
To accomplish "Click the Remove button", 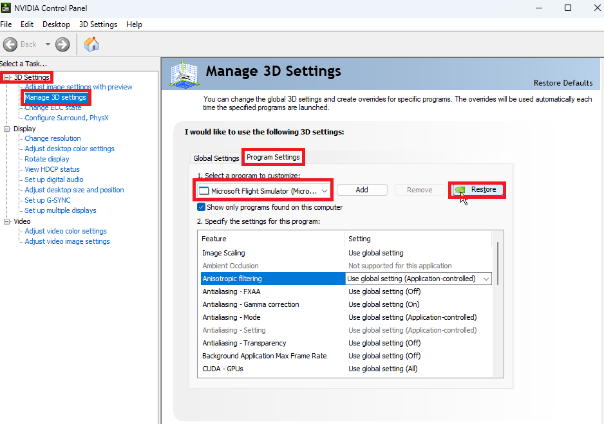I will tap(419, 190).
